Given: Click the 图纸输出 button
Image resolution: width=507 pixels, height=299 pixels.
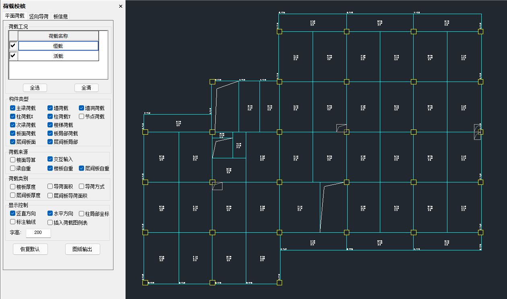Looking at the screenshot, I should pos(82,249).
